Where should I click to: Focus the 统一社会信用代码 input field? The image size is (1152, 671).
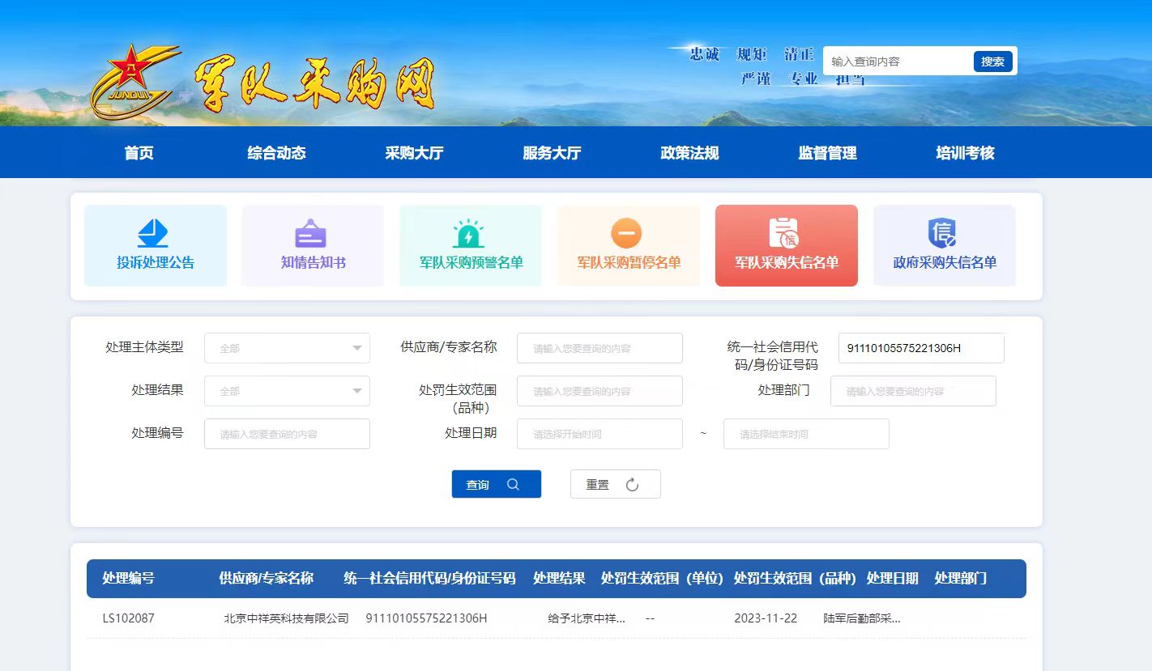[920, 348]
